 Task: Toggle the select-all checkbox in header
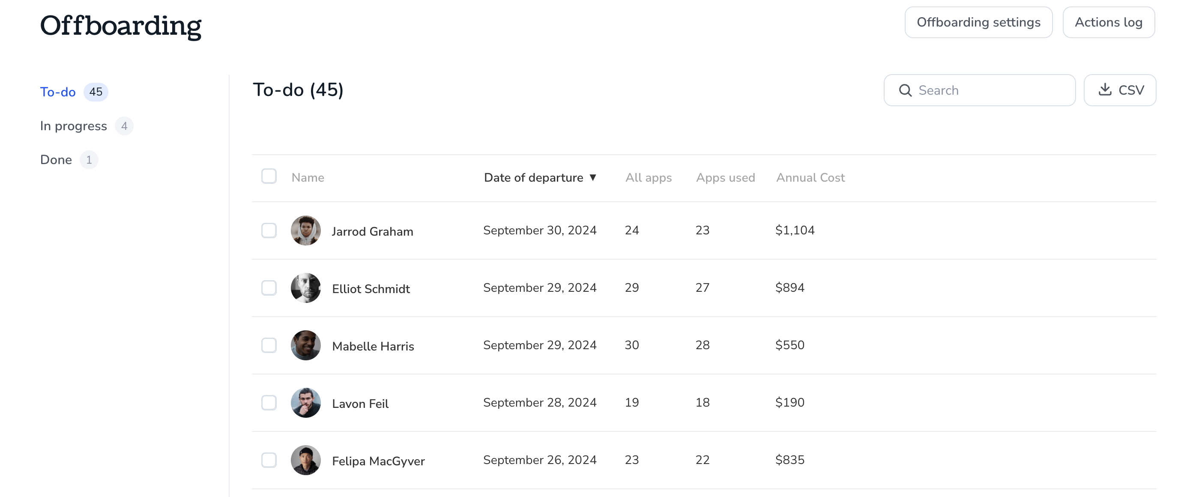[x=269, y=177]
